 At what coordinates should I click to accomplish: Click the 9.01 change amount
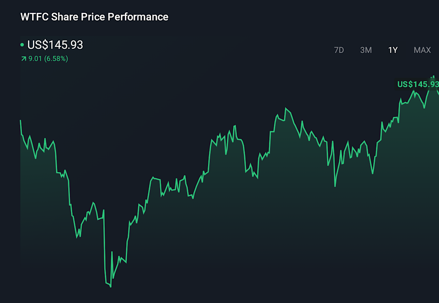click(35, 59)
